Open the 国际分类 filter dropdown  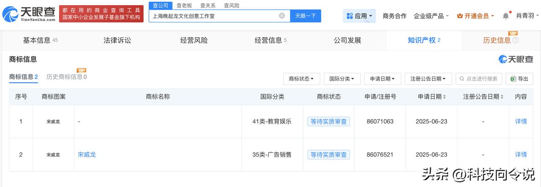pos(342,79)
